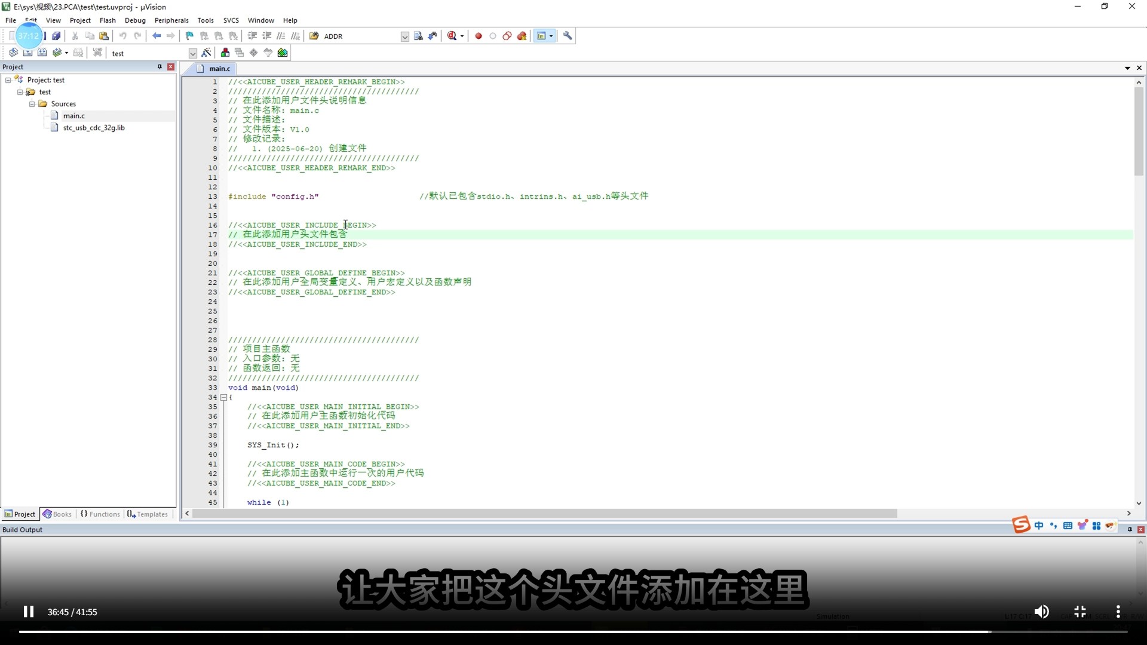Click the Insert Breakpoint red dot icon
The image size is (1147, 645).
coord(479,36)
